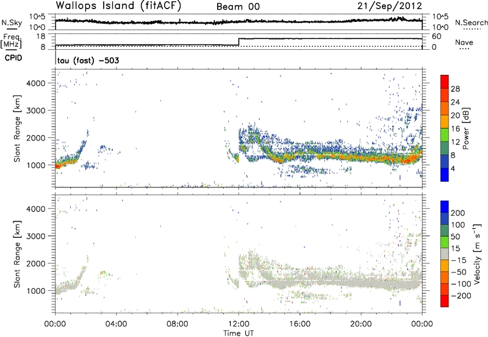Click the '1000' range tick on velocity panel
Viewport: 488px width, 337px height.
(35, 291)
